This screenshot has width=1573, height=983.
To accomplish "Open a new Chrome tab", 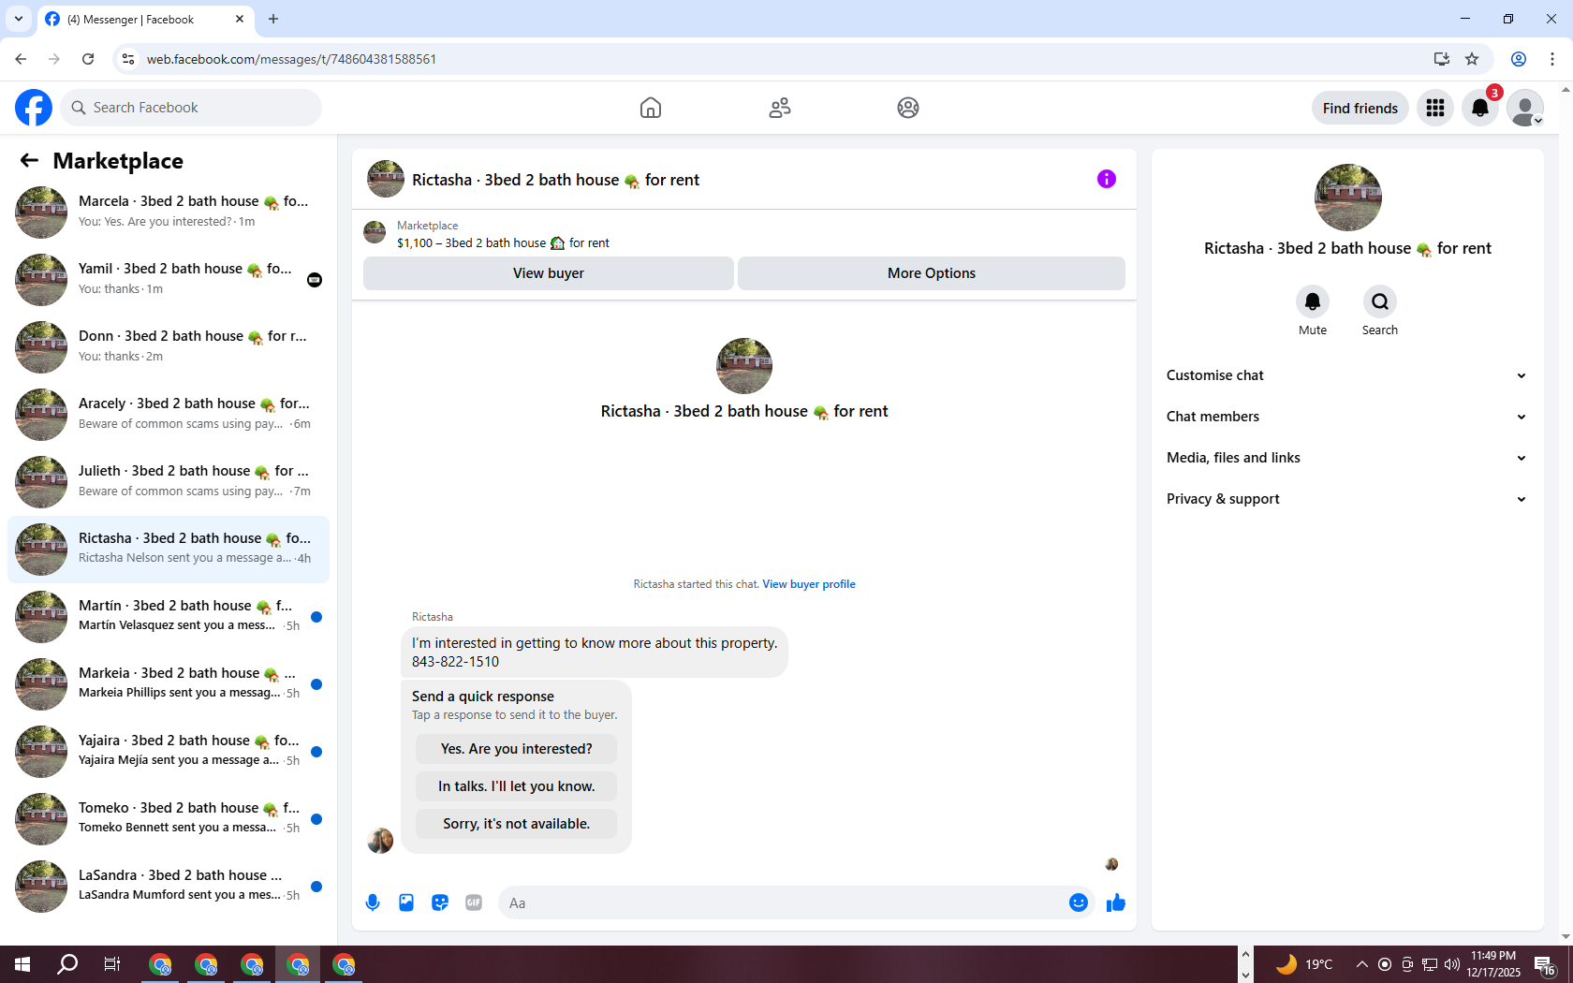I will 273,19.
